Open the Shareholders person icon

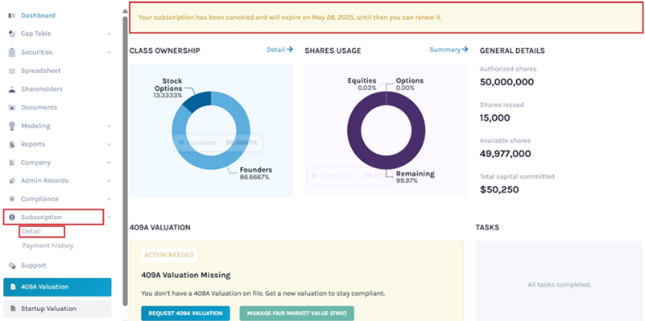(12, 89)
